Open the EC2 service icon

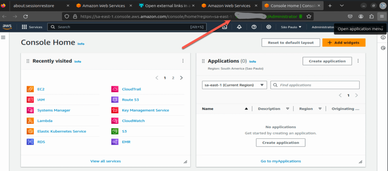(x=30, y=89)
